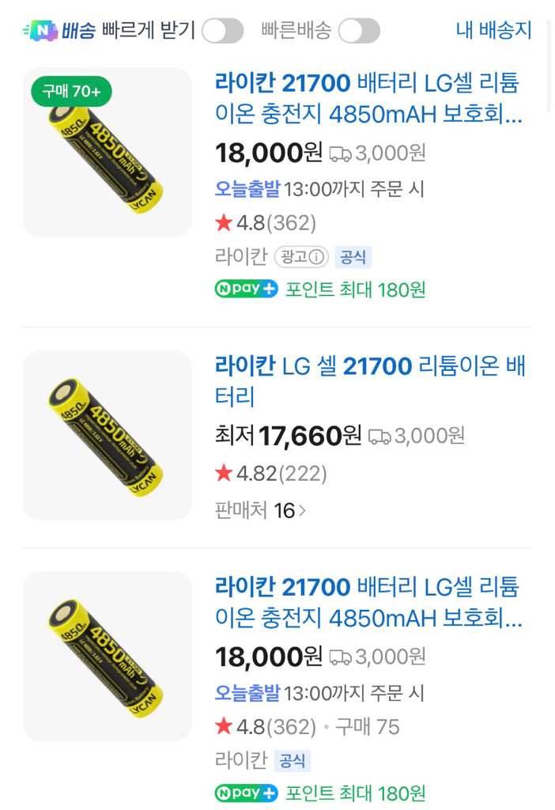Click the Npay+ icon under the third product
Image resolution: width=555 pixels, height=810 pixels.
245,793
